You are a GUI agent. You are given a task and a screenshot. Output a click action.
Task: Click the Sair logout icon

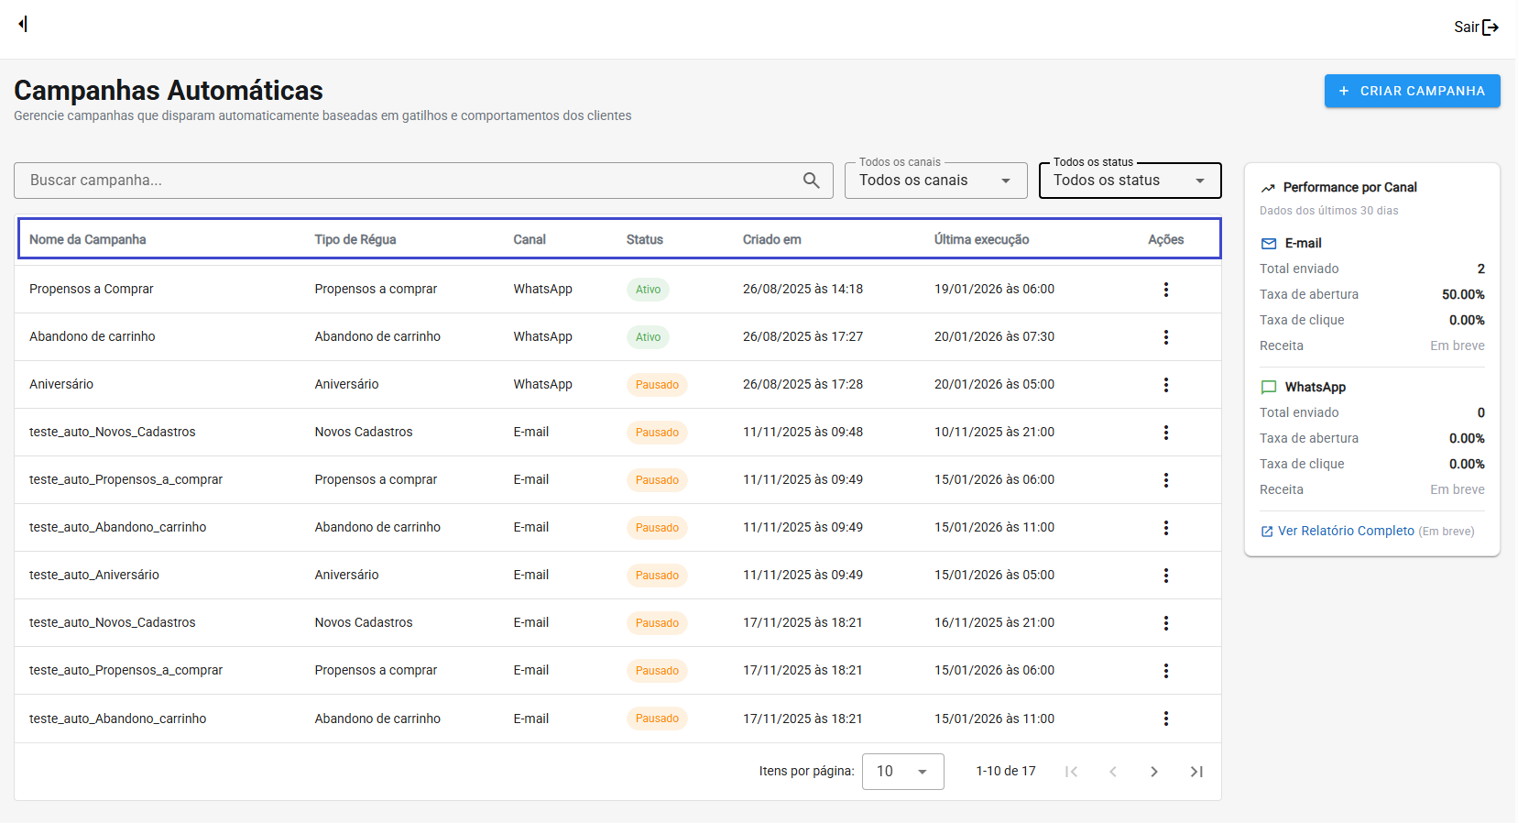[1490, 27]
